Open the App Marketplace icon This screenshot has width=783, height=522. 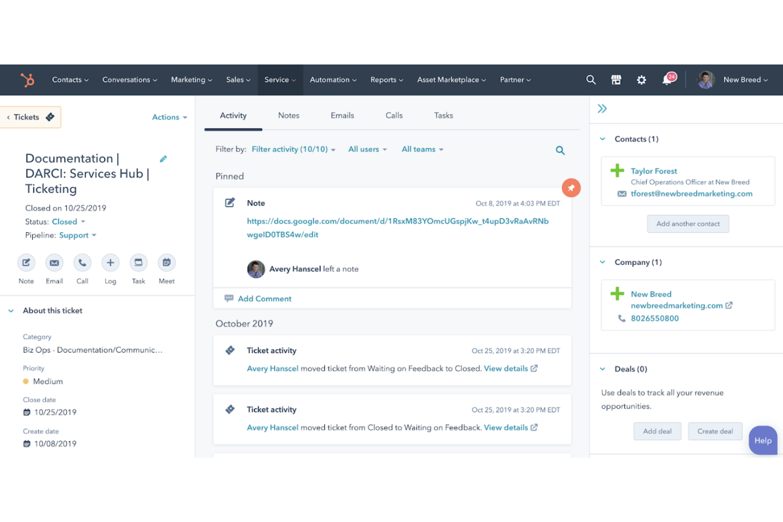click(x=616, y=80)
